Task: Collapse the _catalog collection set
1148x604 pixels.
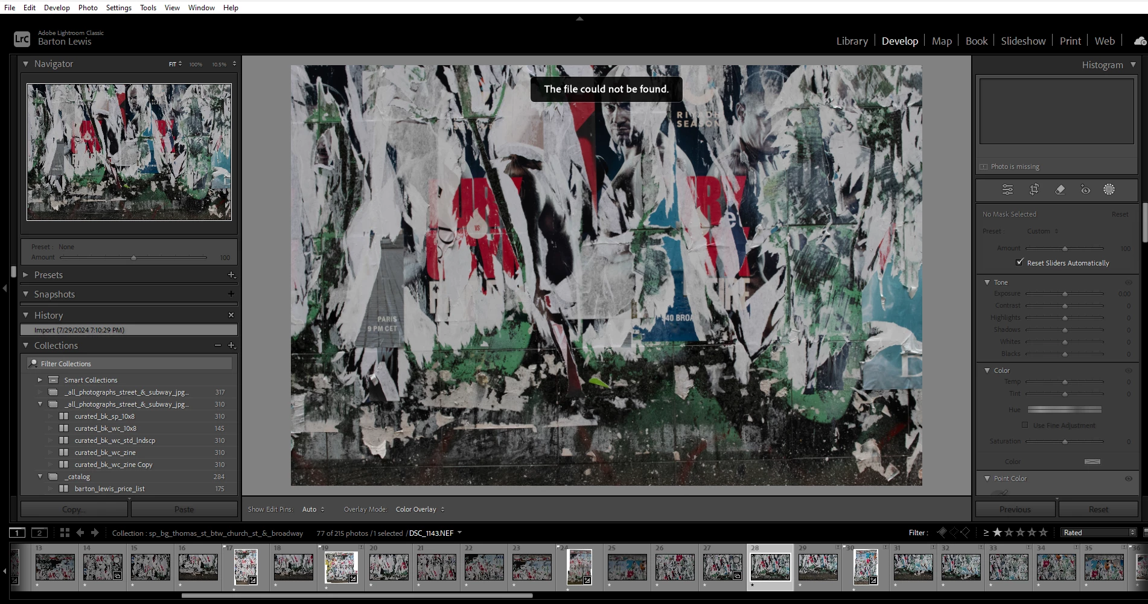Action: click(x=40, y=477)
